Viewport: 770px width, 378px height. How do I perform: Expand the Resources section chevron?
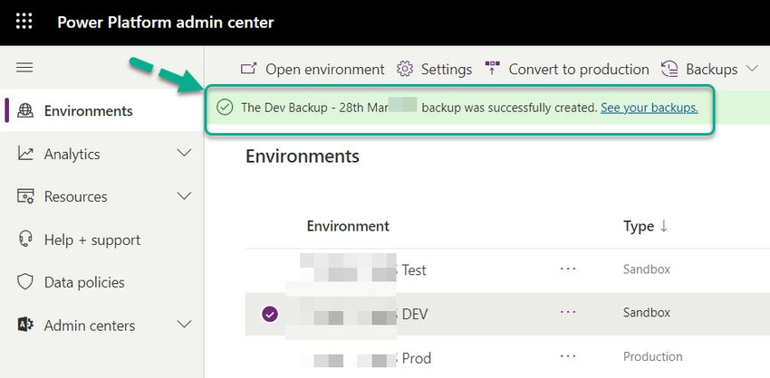184,196
